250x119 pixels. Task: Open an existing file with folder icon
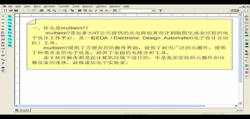11,10
